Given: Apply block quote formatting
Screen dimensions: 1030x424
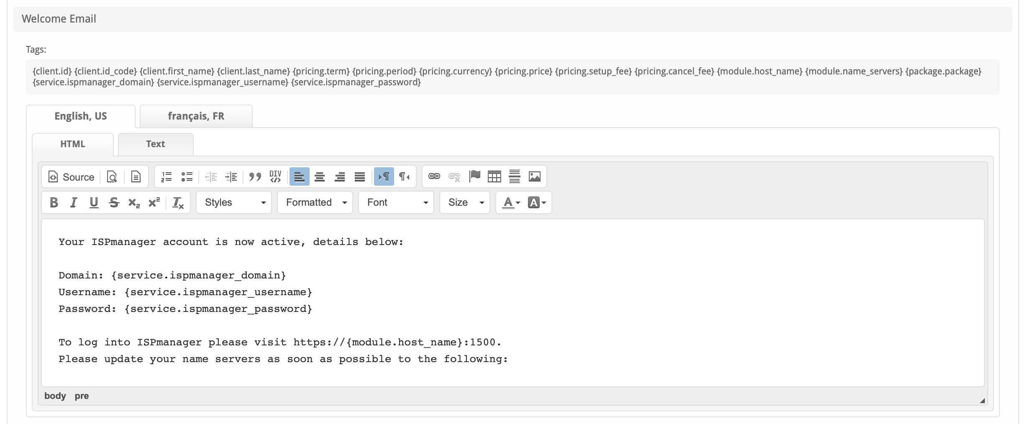Looking at the screenshot, I should 255,177.
